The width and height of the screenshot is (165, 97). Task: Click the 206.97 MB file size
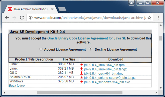pyautogui.click(x=66, y=77)
